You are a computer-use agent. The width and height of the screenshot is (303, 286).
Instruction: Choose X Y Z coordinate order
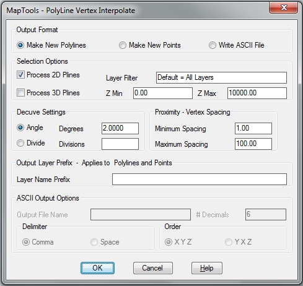(x=169, y=242)
